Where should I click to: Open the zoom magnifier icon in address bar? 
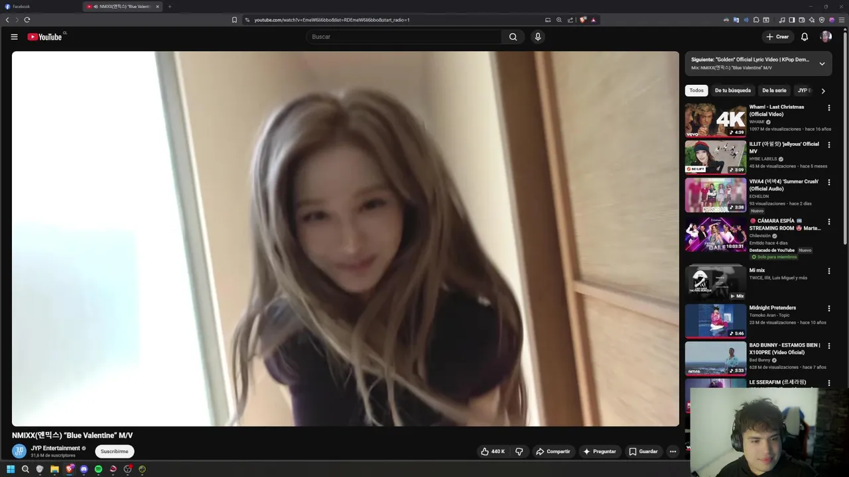point(559,20)
